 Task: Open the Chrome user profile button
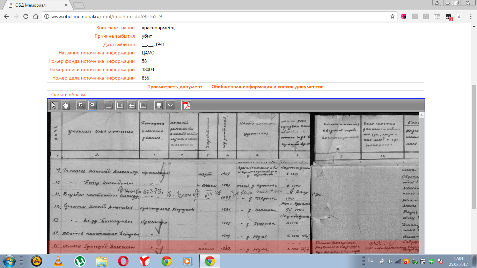[x=436, y=3]
